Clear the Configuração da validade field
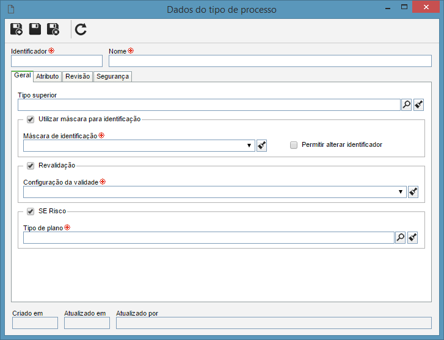The height and width of the screenshot is (340, 444). pos(413,192)
